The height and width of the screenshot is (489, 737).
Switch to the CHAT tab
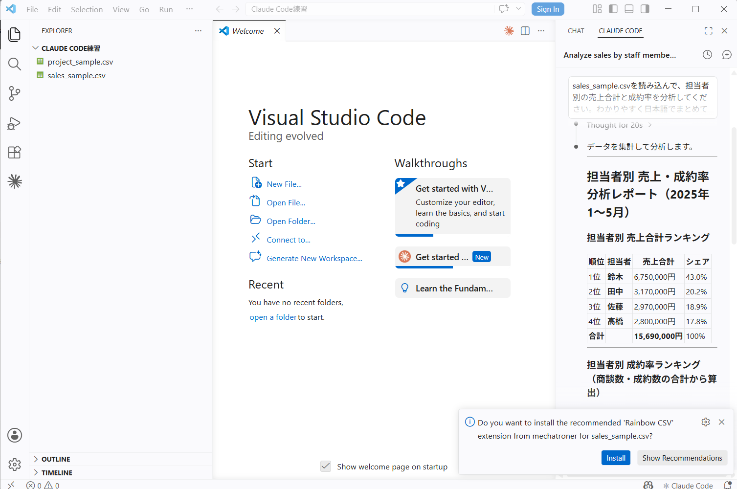pyautogui.click(x=576, y=31)
